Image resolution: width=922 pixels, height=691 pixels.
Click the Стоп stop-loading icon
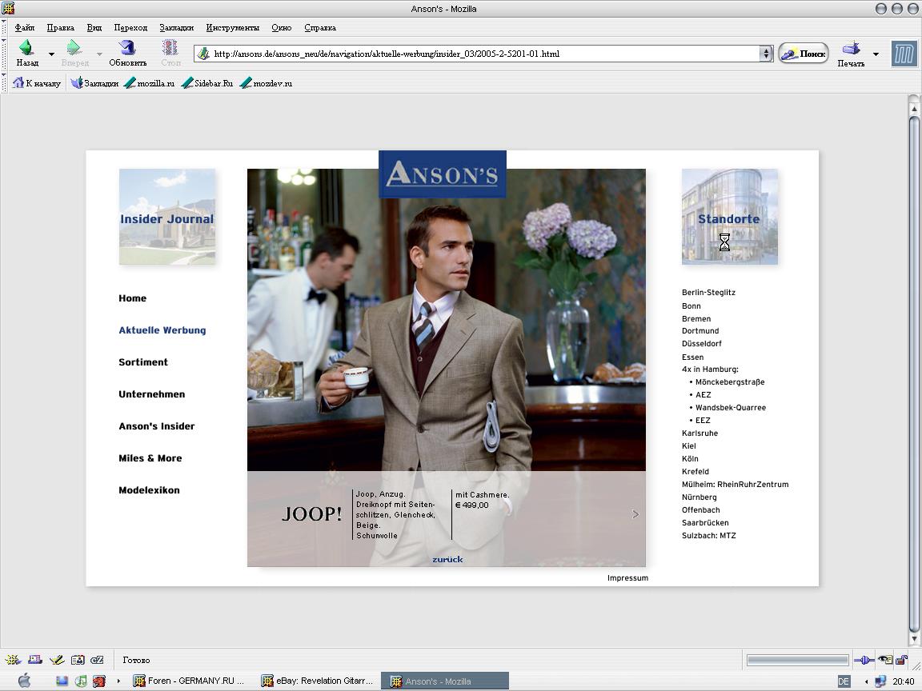[x=170, y=48]
